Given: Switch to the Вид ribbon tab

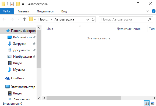Looking at the screenshot, I should tap(64, 11).
